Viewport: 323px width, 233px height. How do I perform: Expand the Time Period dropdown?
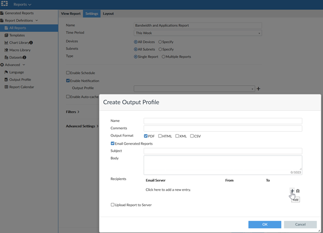pyautogui.click(x=198, y=33)
